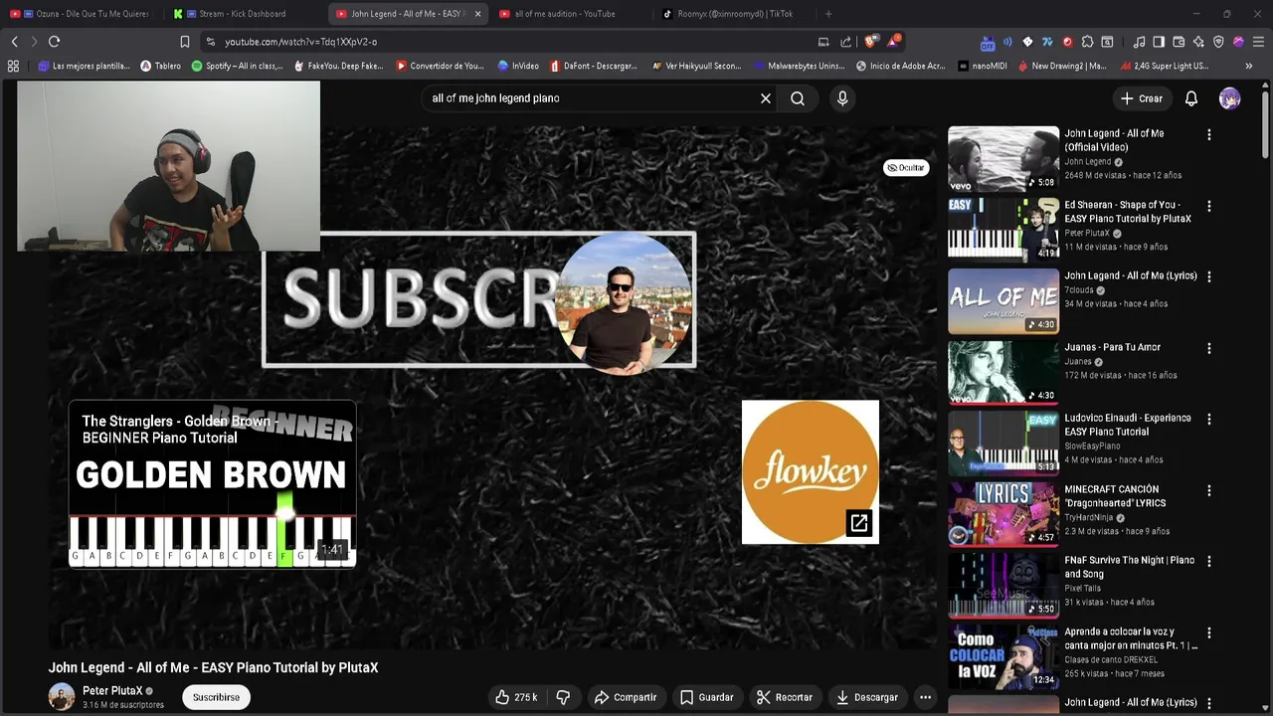
Task: Open John Legend All of Me Official Video thumbnail
Action: tap(1003, 158)
